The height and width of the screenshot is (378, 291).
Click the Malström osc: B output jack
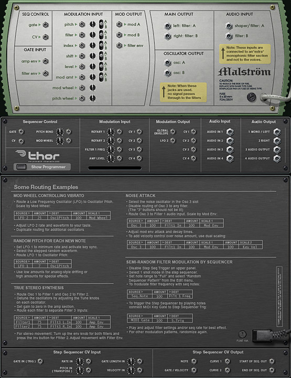point(168,73)
